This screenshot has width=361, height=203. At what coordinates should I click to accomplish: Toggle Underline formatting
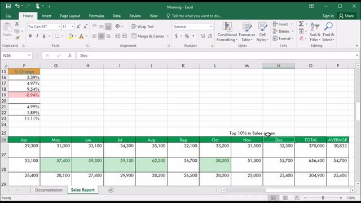44,36
